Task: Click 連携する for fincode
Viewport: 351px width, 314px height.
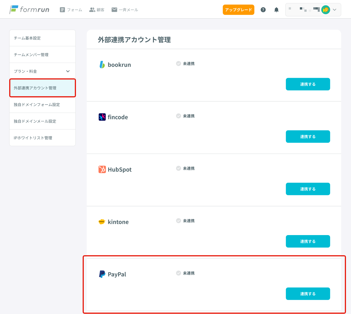Action: pyautogui.click(x=308, y=137)
